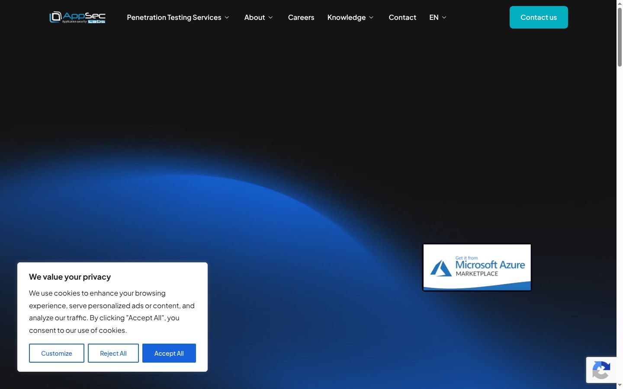Open the AppSec Labs logo homepage

click(77, 17)
